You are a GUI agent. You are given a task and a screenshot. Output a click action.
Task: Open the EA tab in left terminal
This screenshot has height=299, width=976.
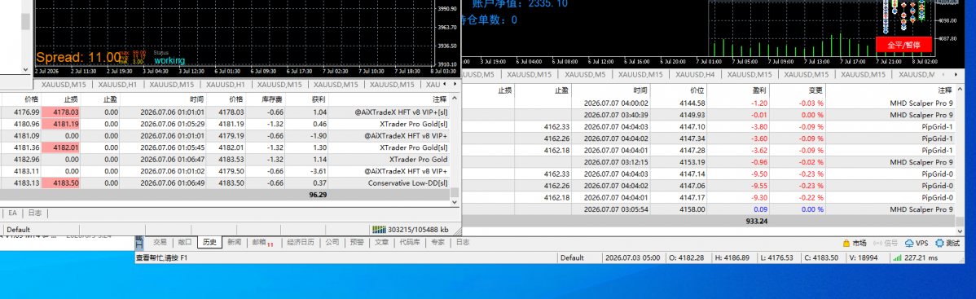[x=12, y=213]
